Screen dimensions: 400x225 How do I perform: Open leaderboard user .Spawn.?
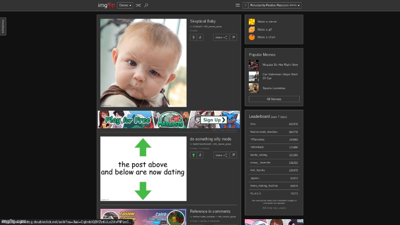(x=255, y=178)
